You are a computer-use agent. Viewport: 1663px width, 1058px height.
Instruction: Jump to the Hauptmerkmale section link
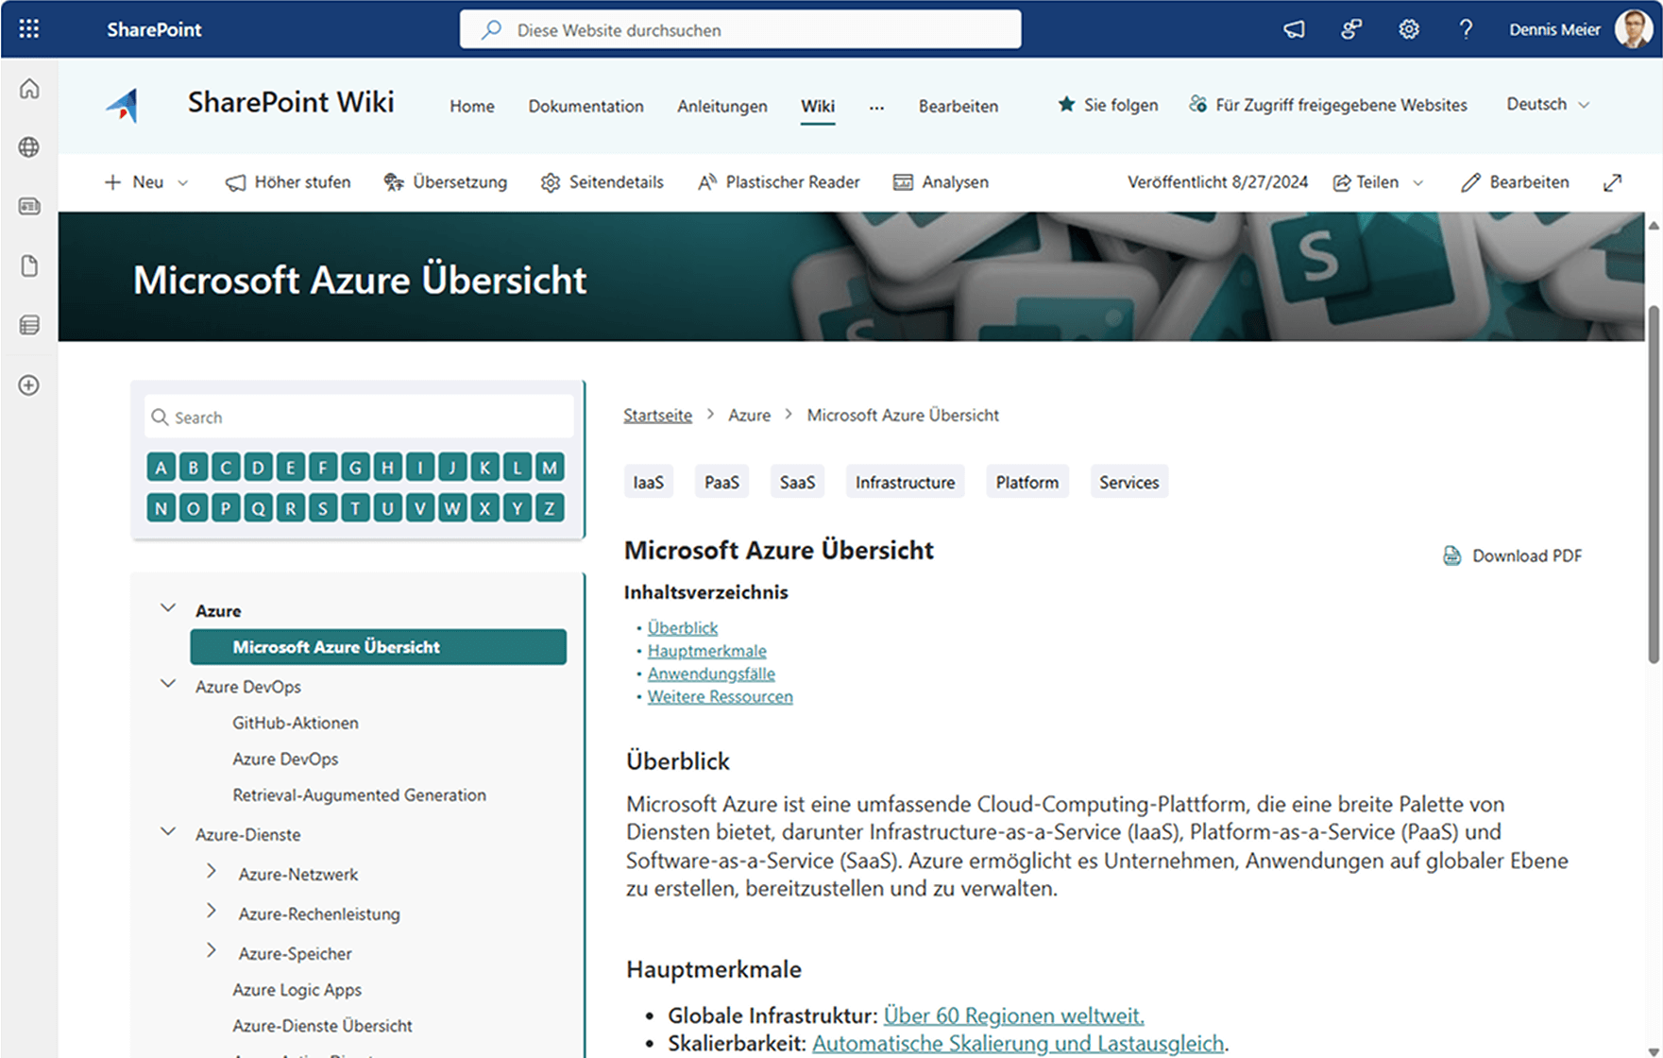click(707, 650)
